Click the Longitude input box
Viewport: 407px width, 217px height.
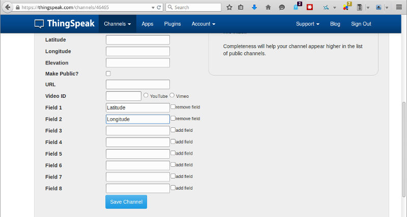[x=138, y=51]
